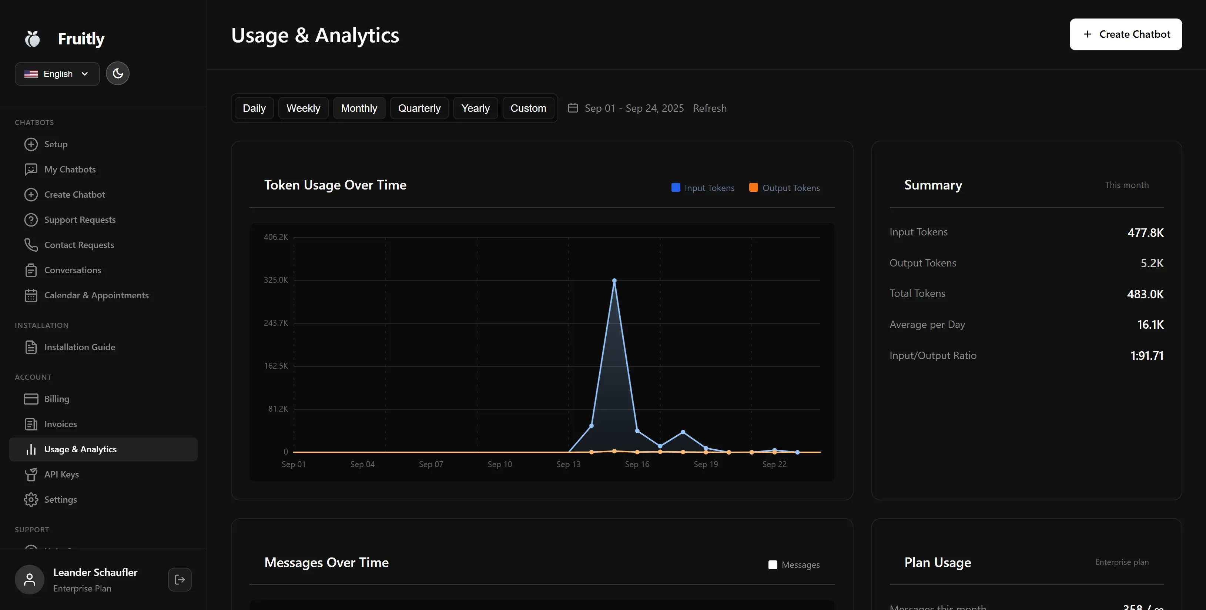Toggle the Messages series on Messages chart
The height and width of the screenshot is (610, 1206).
click(794, 564)
